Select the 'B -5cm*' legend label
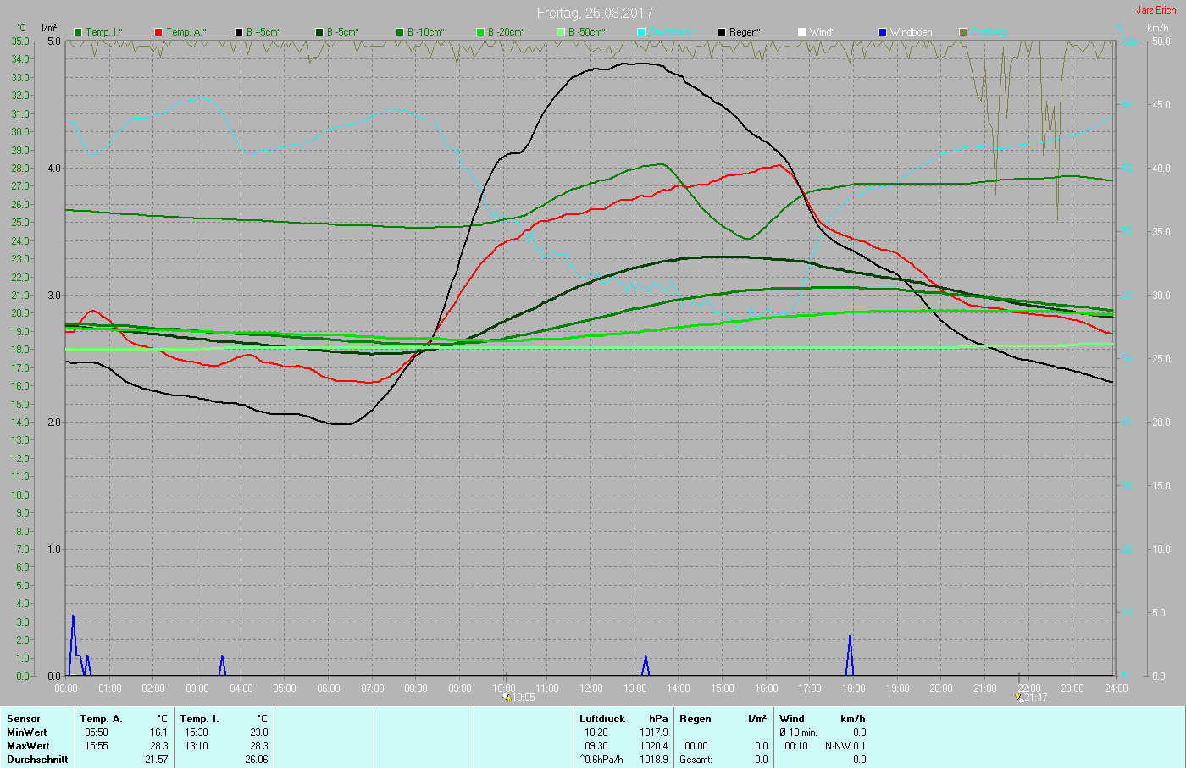Viewport: 1186px width, 768px height. (343, 32)
